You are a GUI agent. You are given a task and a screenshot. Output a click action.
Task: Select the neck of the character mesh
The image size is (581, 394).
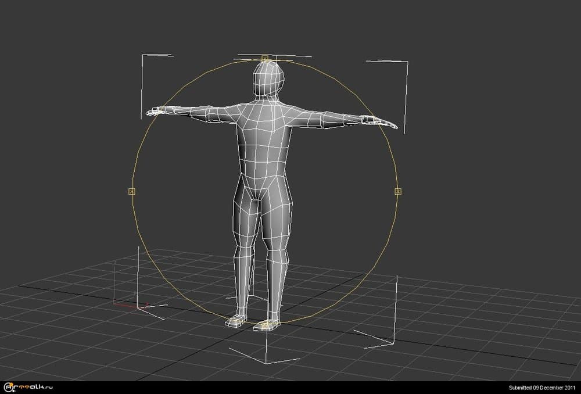266,99
